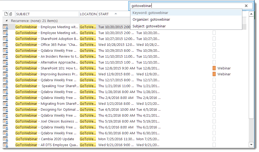Select the Keyword: gotowebinar suggestion

150,13
